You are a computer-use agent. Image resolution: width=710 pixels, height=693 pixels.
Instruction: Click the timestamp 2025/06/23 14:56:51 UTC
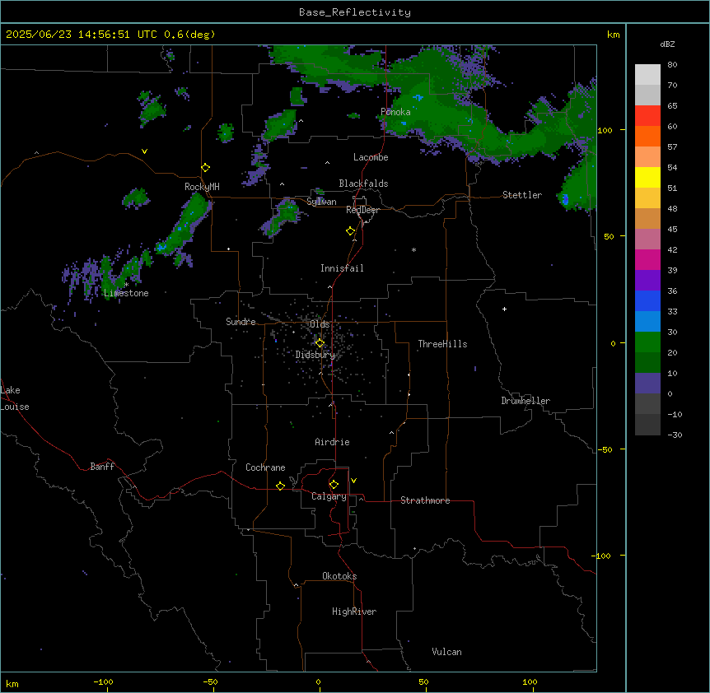(x=82, y=35)
